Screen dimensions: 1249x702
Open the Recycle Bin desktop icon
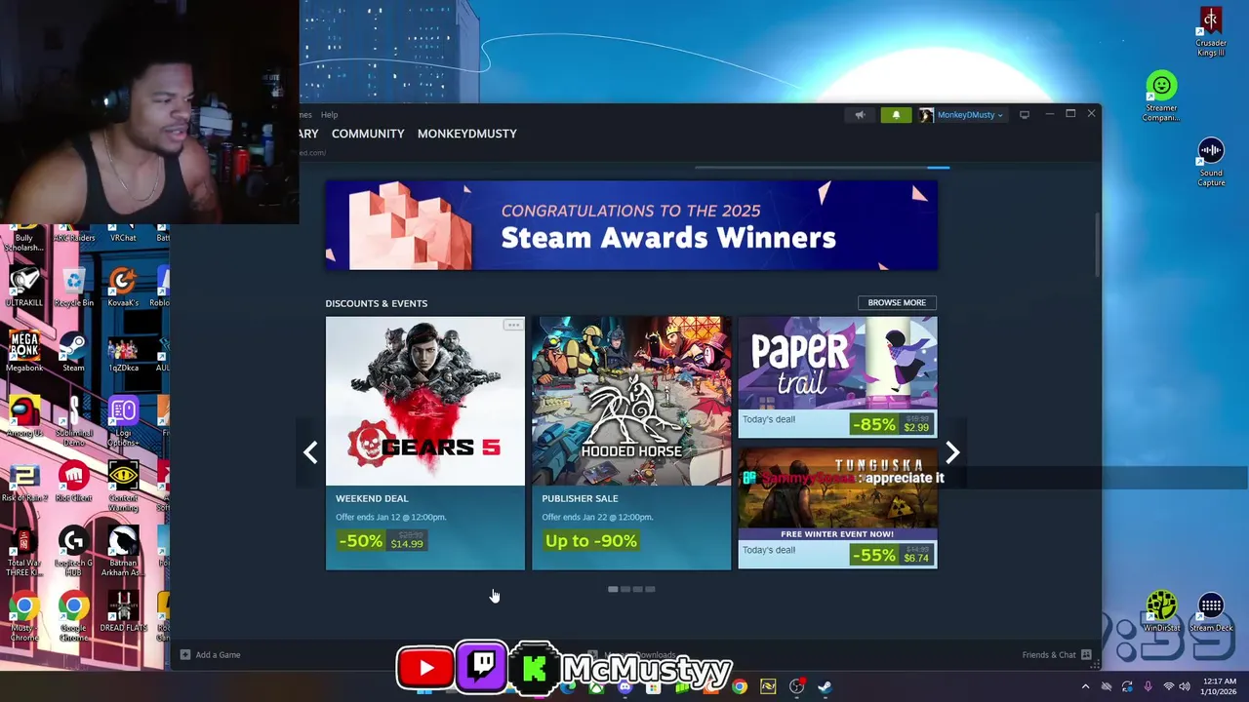(x=74, y=288)
